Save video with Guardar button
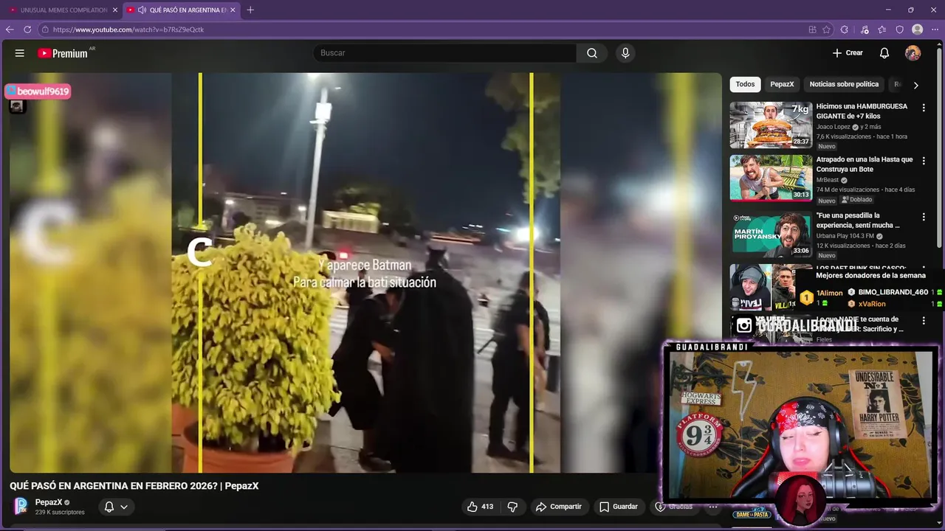This screenshot has width=945, height=531. (x=618, y=507)
